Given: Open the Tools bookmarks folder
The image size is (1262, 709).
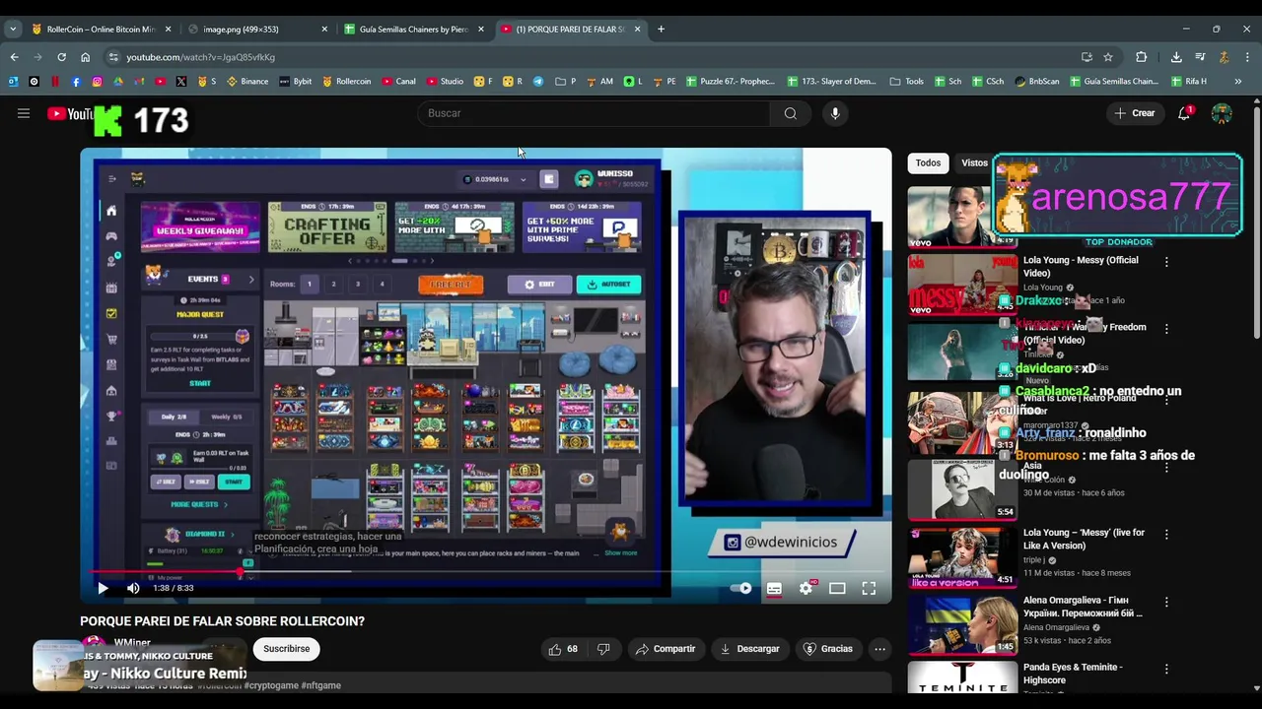Looking at the screenshot, I should (907, 82).
